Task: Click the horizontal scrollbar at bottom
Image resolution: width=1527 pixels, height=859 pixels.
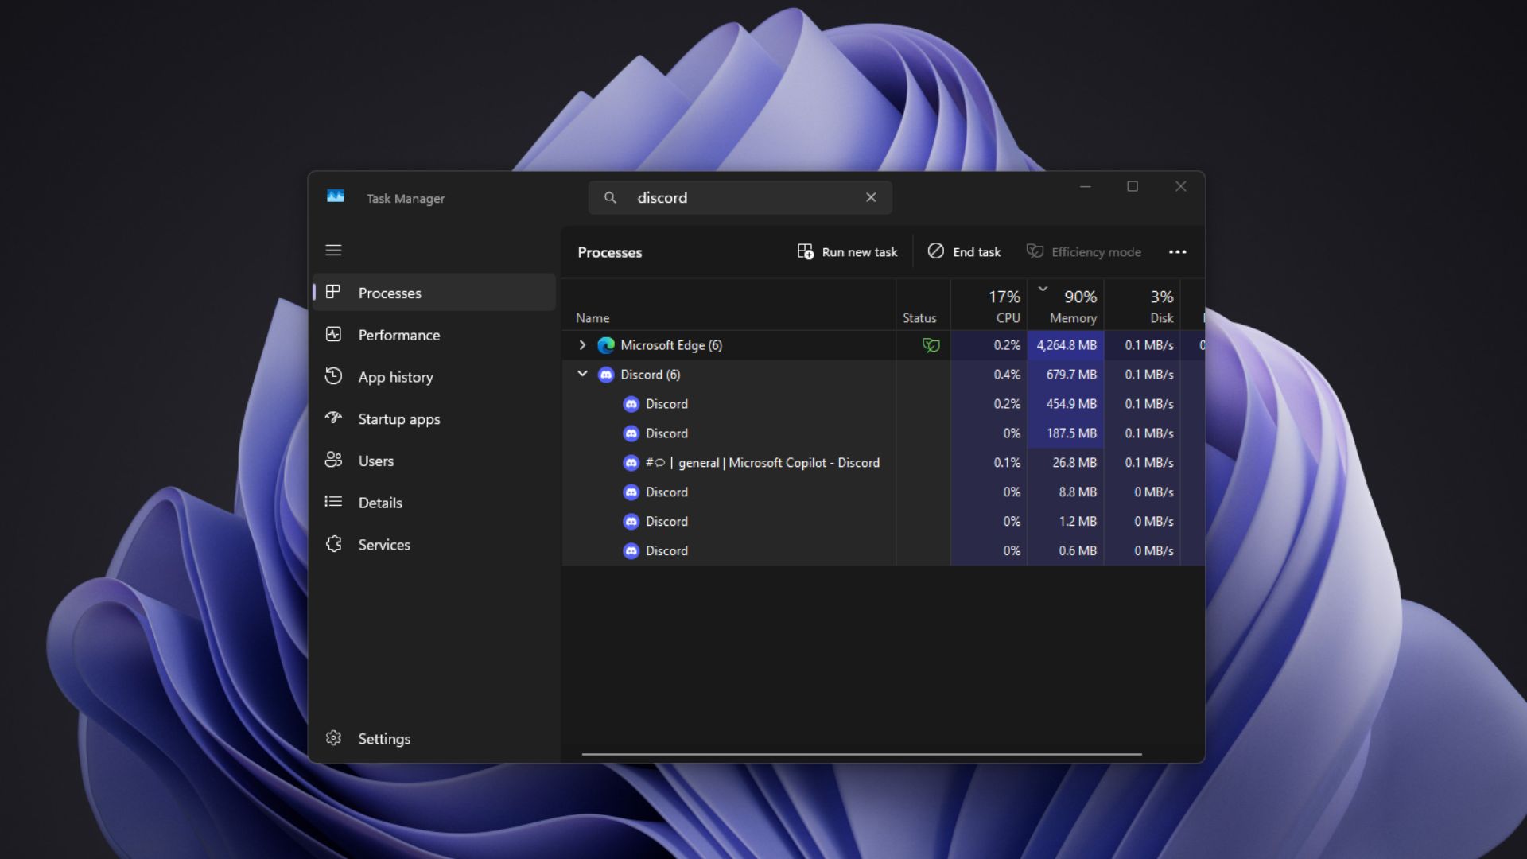Action: (861, 754)
